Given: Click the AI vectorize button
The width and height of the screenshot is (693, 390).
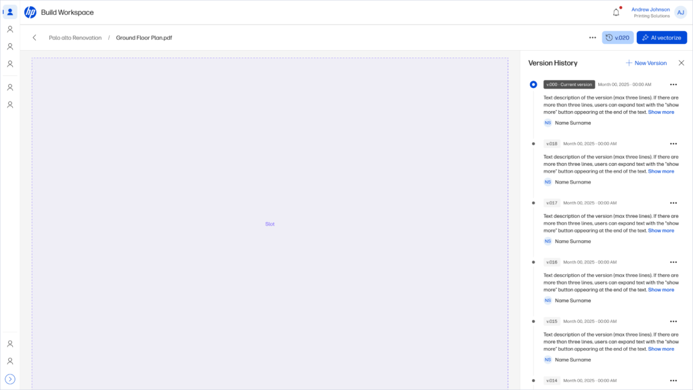Looking at the screenshot, I should point(661,38).
